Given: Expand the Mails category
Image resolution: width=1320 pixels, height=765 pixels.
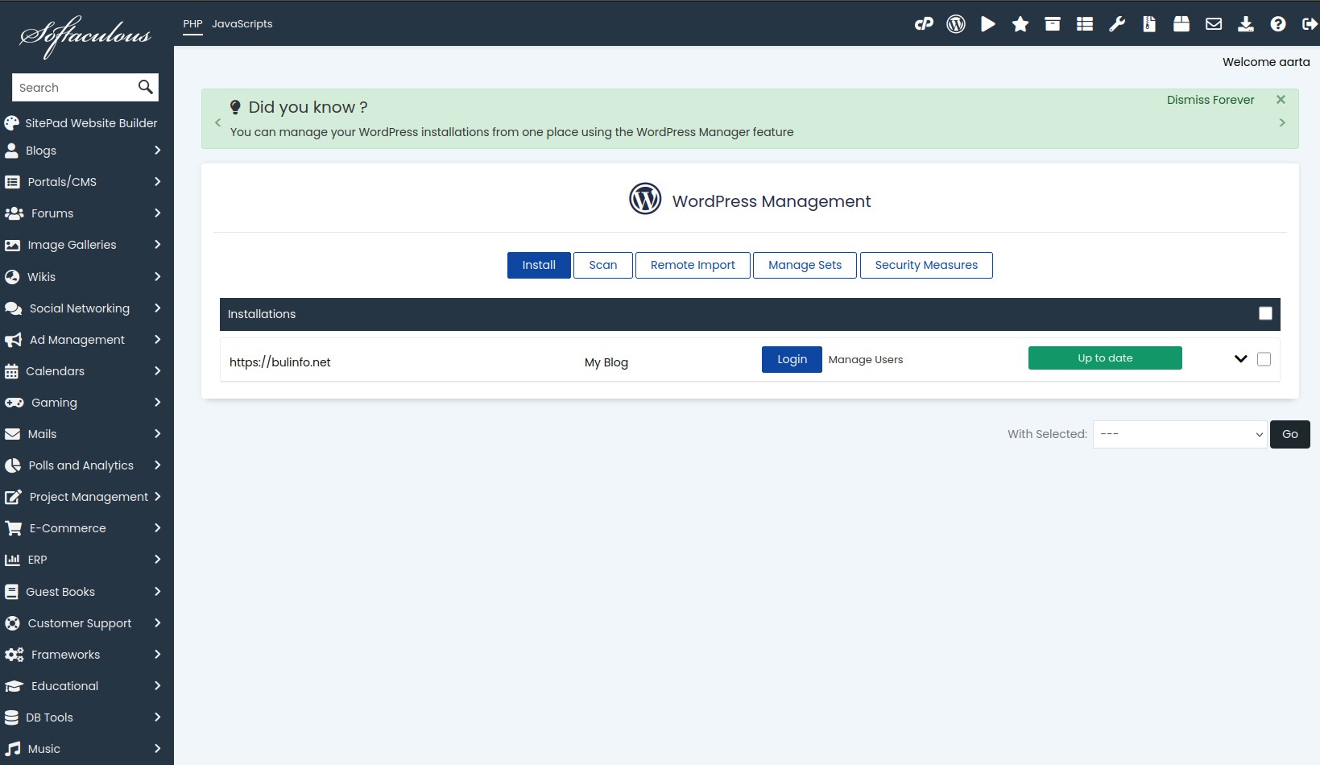Looking at the screenshot, I should point(158,434).
